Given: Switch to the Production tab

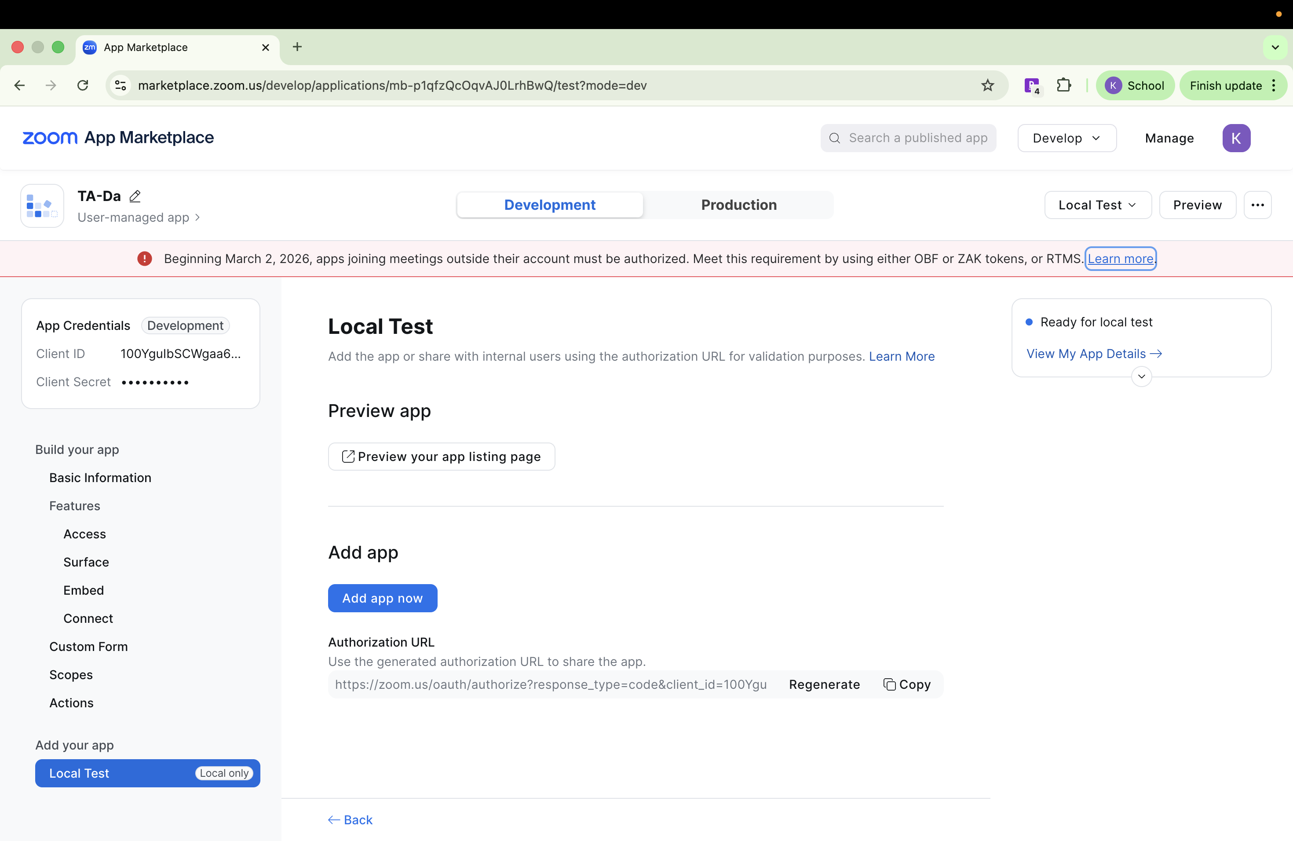Looking at the screenshot, I should pos(738,205).
